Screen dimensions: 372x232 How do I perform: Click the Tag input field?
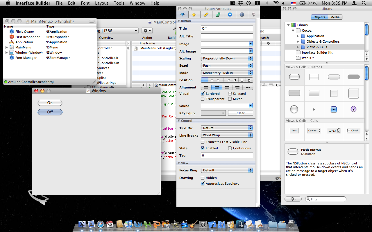(227, 155)
